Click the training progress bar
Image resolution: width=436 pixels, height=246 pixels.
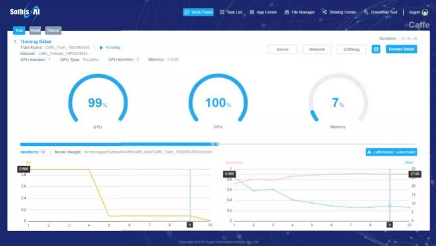pos(218,144)
